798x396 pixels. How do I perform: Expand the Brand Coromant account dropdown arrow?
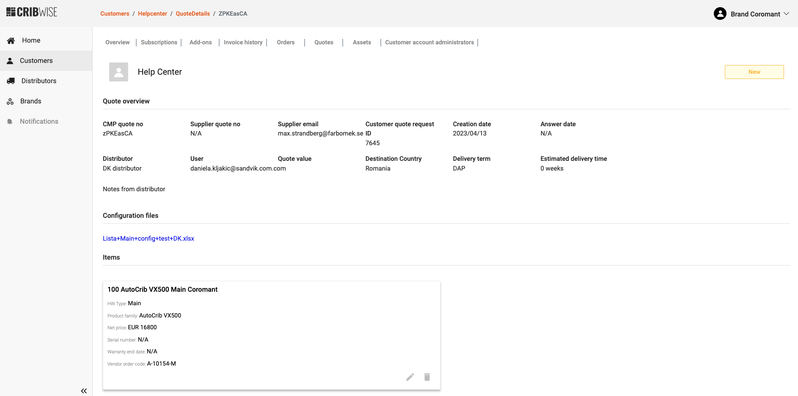click(x=787, y=14)
